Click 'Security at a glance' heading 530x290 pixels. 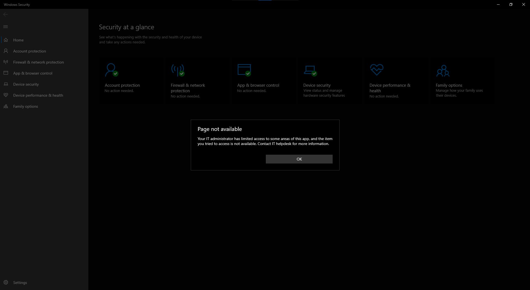point(126,27)
